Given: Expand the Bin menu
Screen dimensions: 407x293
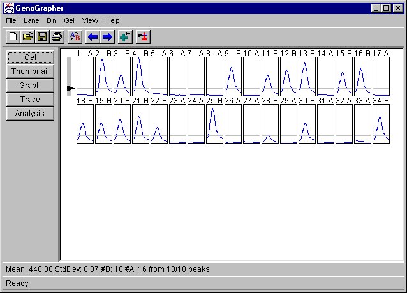Looking at the screenshot, I should point(51,20).
